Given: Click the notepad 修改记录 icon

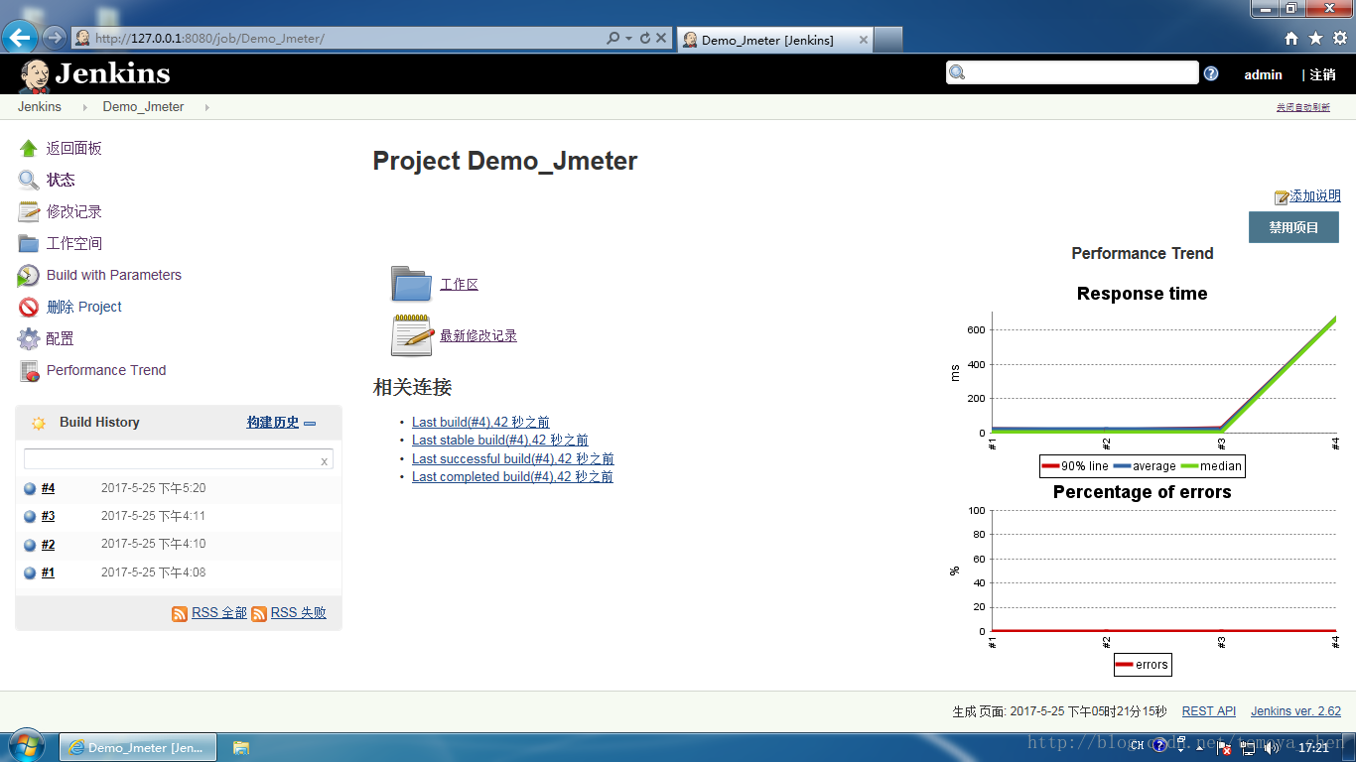Looking at the screenshot, I should click(28, 211).
